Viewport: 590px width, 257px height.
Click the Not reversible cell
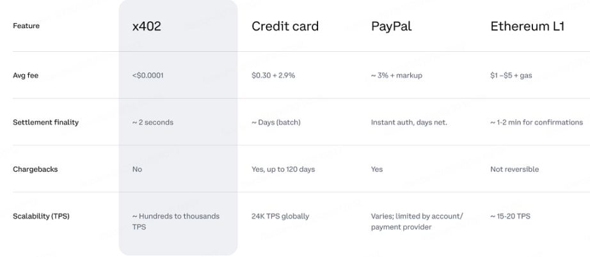(514, 169)
